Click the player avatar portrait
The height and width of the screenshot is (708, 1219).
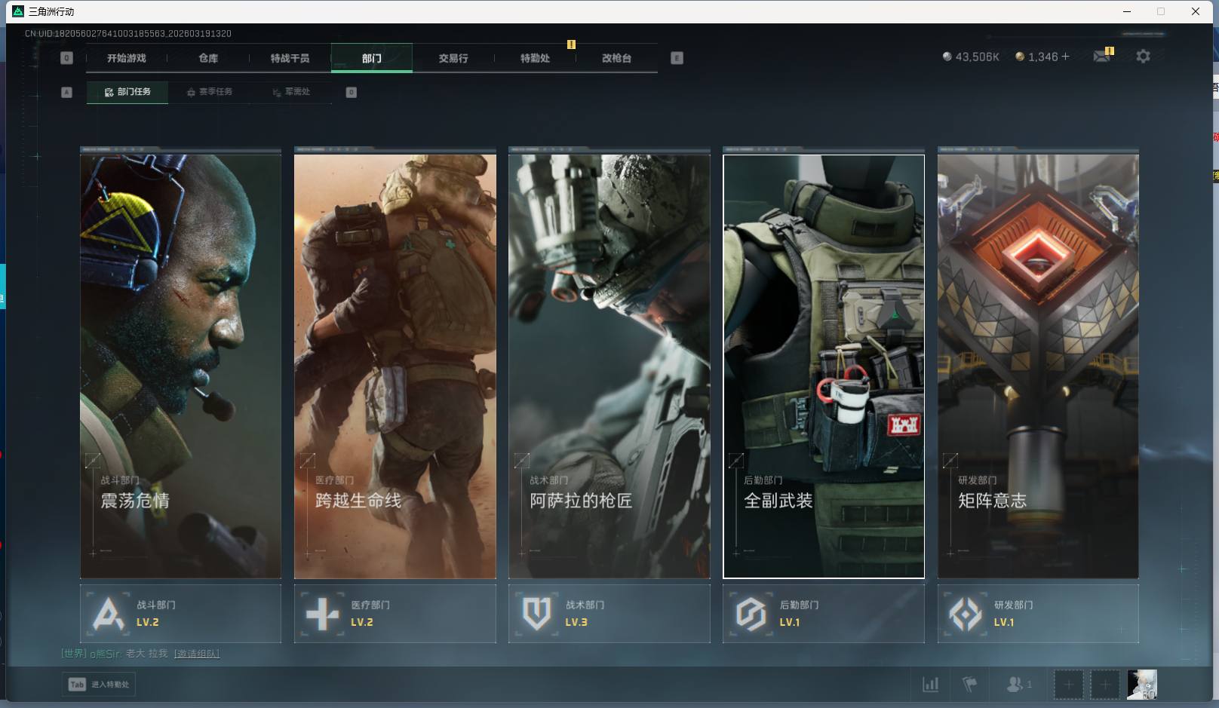tap(1141, 685)
